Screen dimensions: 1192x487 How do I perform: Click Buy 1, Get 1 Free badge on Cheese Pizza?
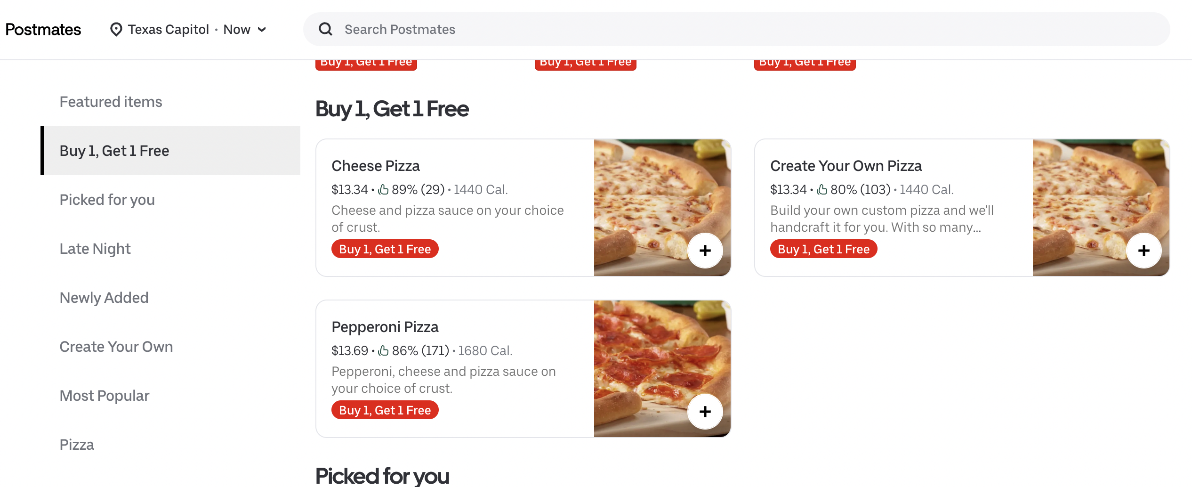coord(385,249)
